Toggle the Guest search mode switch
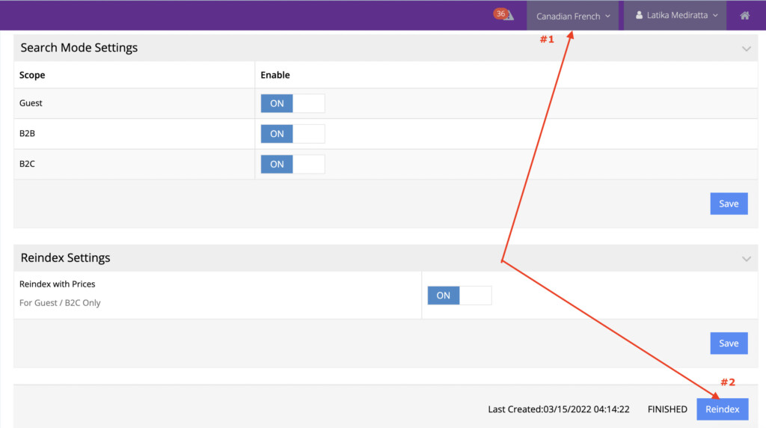Image resolution: width=766 pixels, height=428 pixels. 292,103
